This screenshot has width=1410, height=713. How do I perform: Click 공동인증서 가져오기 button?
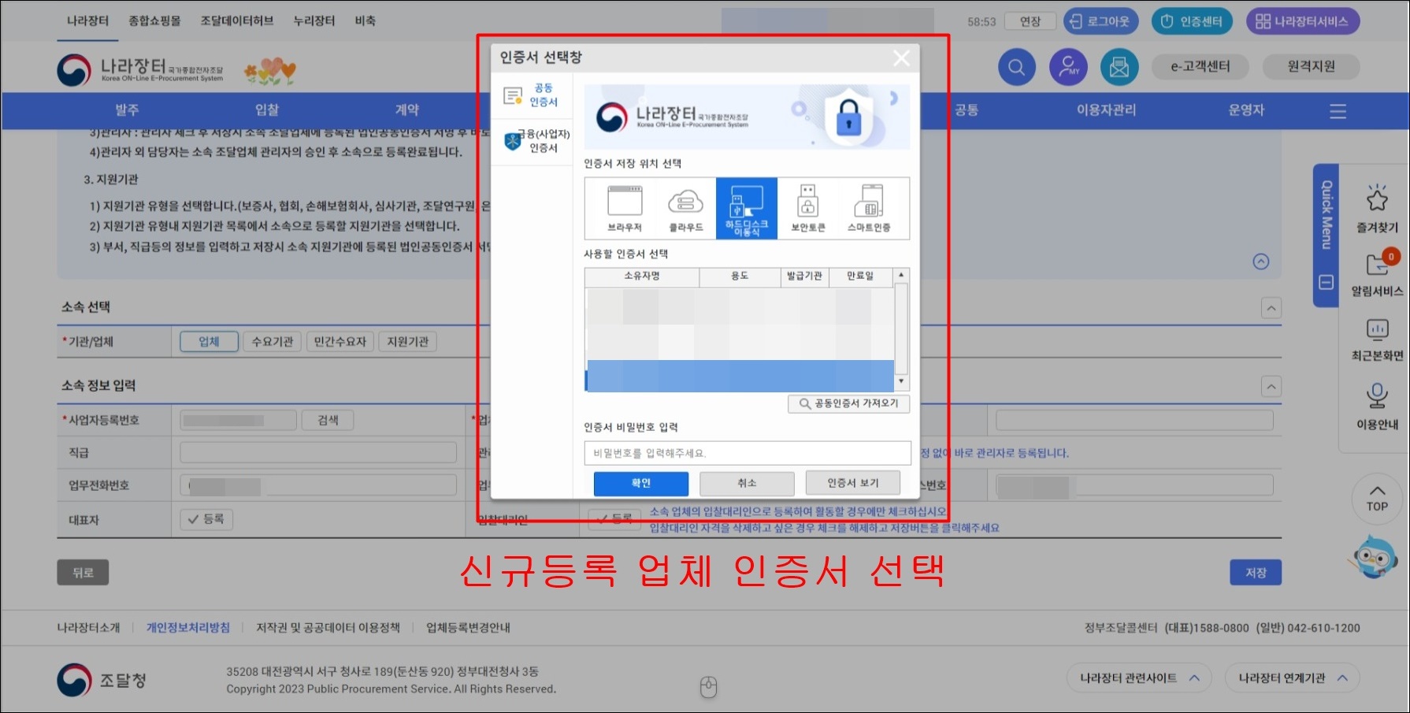click(849, 403)
